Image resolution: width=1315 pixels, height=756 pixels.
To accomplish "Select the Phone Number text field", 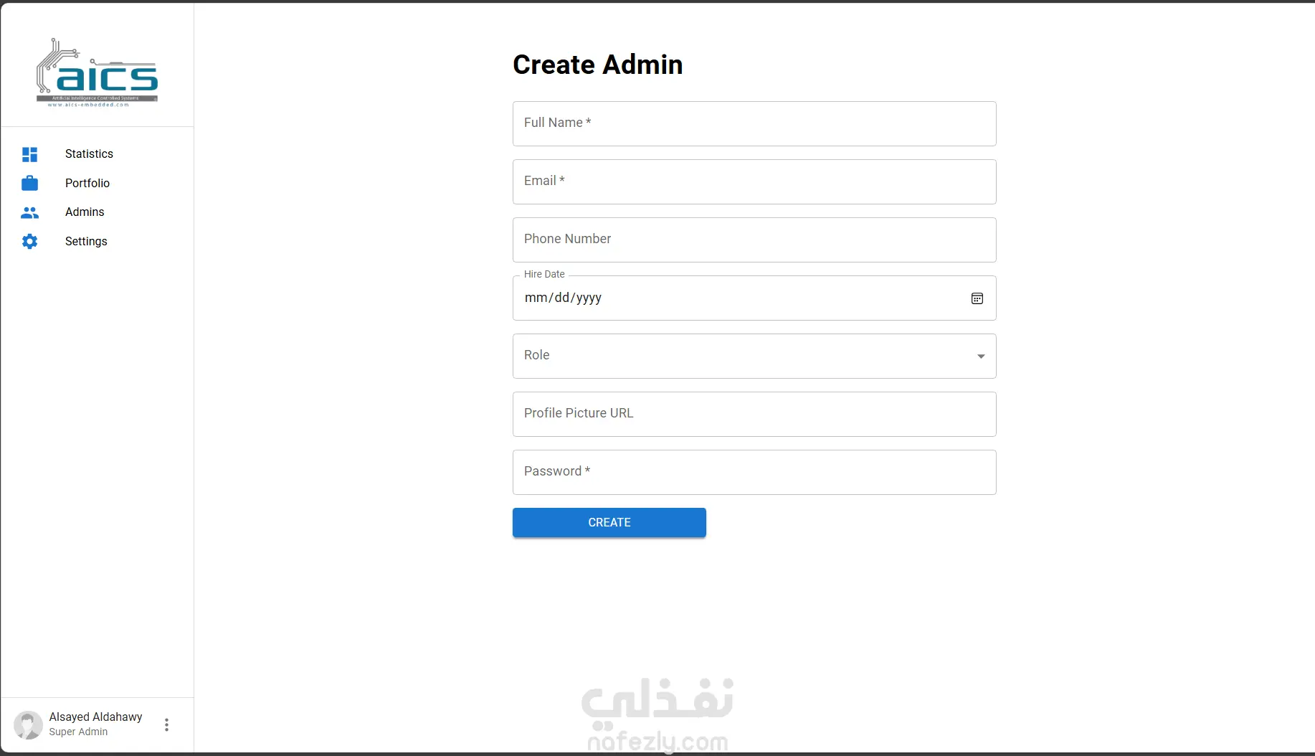I will click(754, 240).
